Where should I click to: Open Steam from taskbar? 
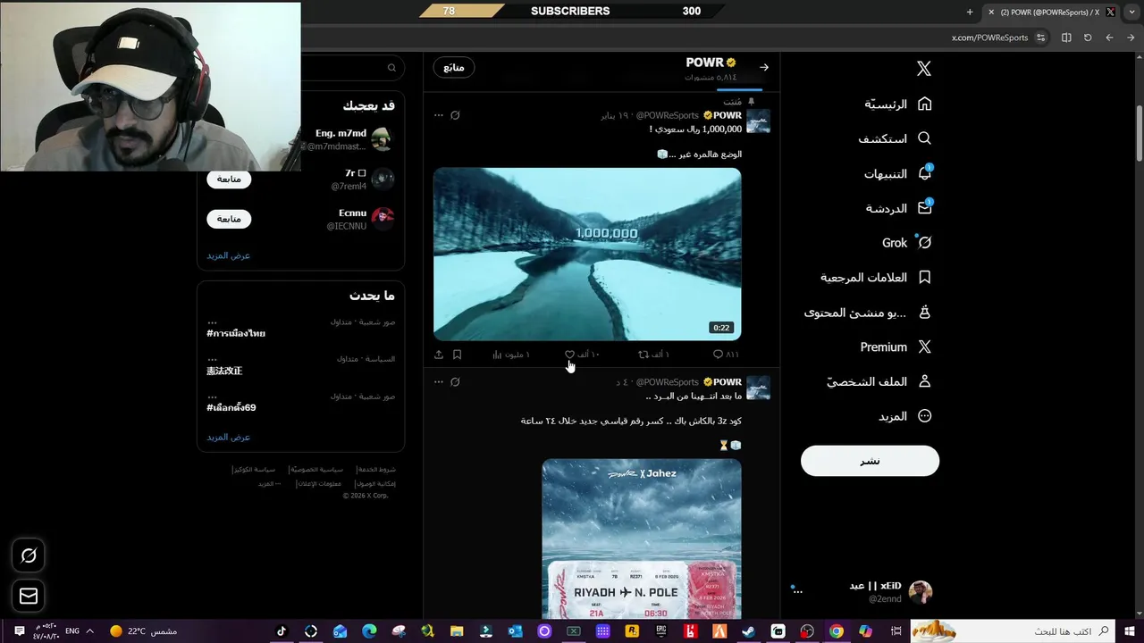pyautogui.click(x=749, y=631)
